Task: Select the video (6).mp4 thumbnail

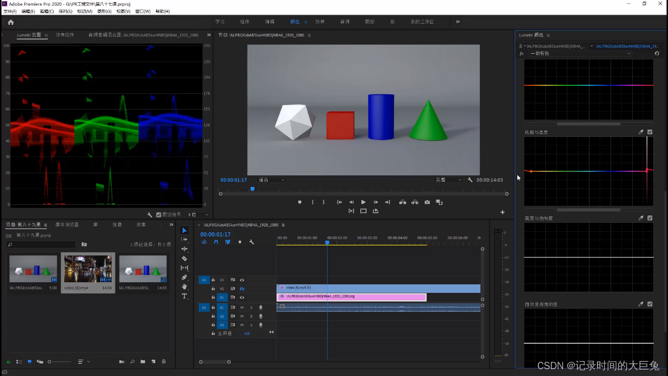Action: pyautogui.click(x=88, y=269)
